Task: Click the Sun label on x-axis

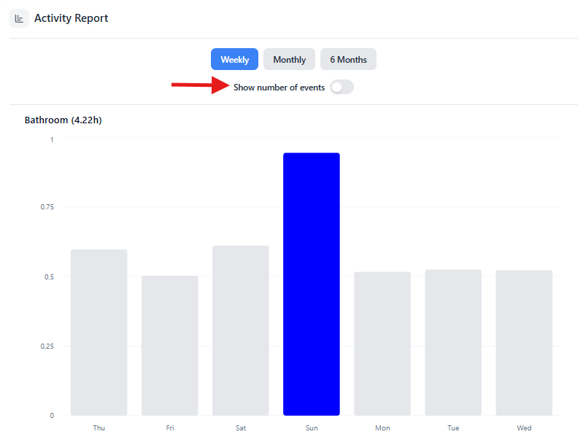Action: tap(312, 428)
